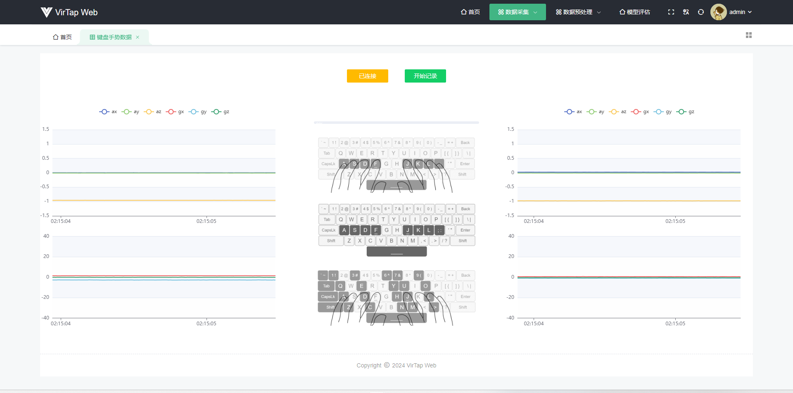Viewport: 793px width, 393px height.
Task: Close the 键盘手势数据 tab
Action: [x=138, y=38]
